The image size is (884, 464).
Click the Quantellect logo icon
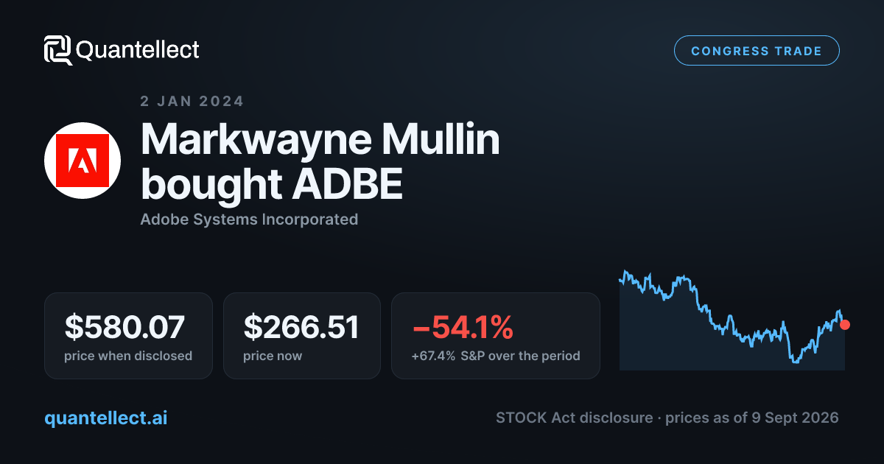[57, 50]
